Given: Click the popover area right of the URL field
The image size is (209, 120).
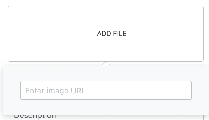Looking at the screenshot, I should coord(200,90).
